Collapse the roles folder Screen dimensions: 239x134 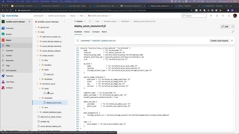(36, 32)
